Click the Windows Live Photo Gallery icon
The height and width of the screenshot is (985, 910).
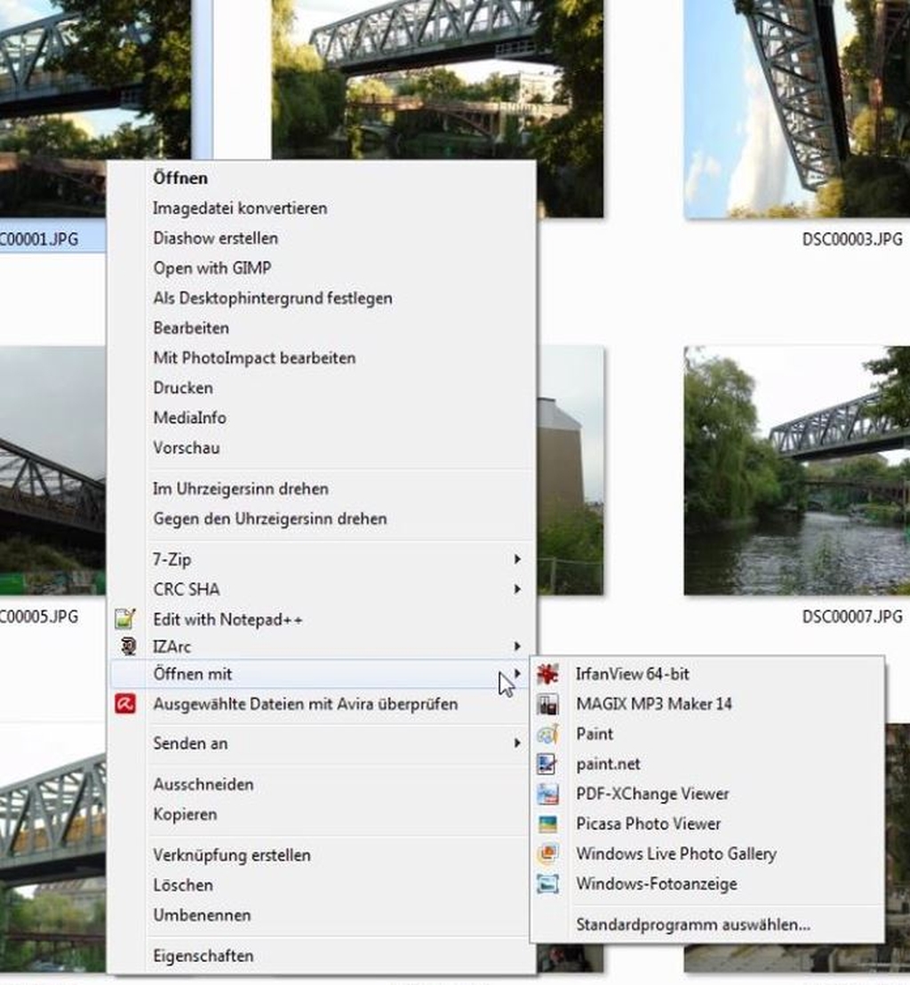(547, 853)
